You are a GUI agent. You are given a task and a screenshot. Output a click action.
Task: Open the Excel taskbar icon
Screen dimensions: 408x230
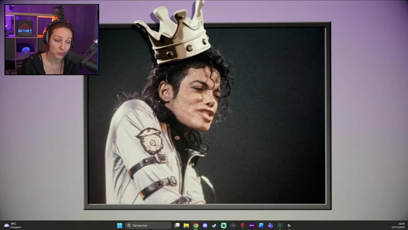tap(280, 226)
